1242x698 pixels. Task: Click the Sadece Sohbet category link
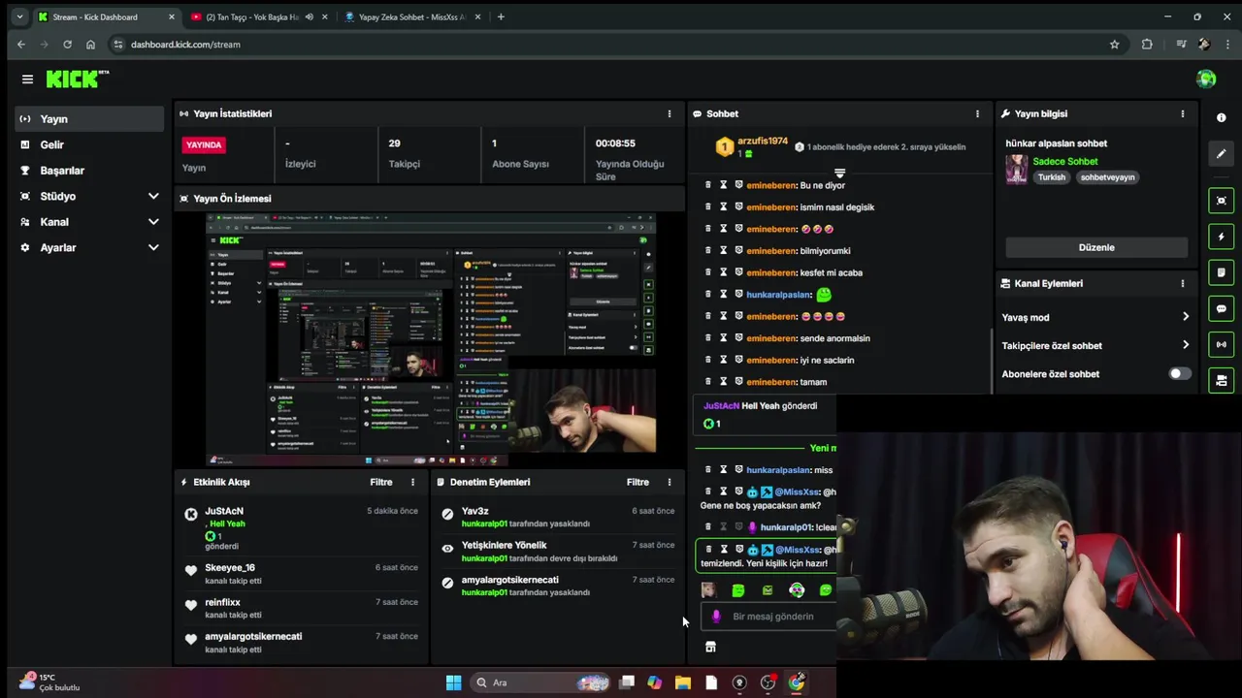tap(1065, 161)
